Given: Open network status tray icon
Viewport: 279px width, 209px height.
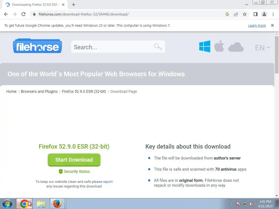Looking at the screenshot, I should pos(245,204).
